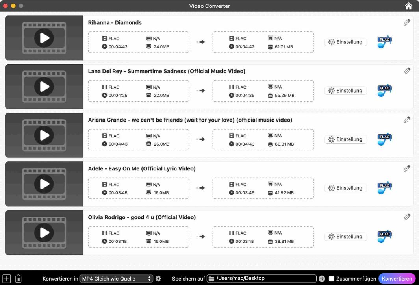The image size is (419, 285).
Task: Open Einstellung for Olivia Rodrigo track
Action: click(x=345, y=237)
